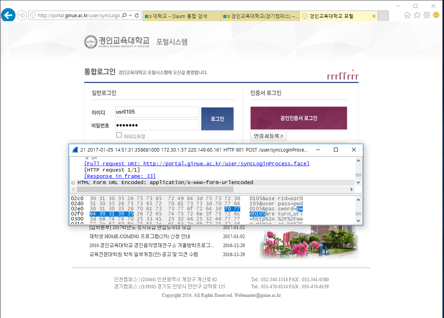The width and height of the screenshot is (444, 318).
Task: Click the 인증서 로그인 section heading
Action: [266, 93]
